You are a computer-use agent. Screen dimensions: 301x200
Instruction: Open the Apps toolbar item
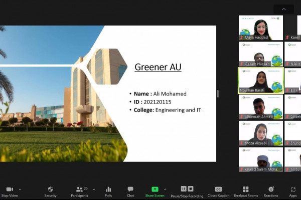(x=293, y=189)
